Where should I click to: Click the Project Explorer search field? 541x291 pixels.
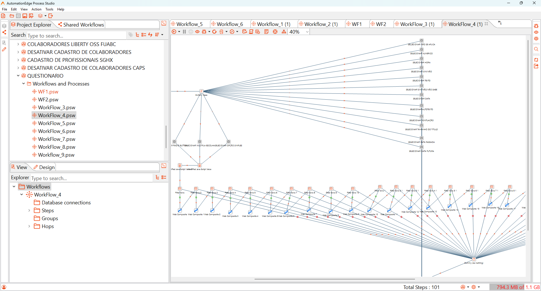tap(76, 36)
